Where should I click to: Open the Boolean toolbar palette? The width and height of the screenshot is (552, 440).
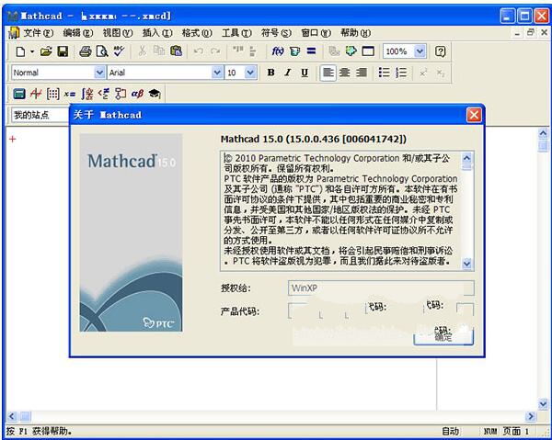point(103,94)
